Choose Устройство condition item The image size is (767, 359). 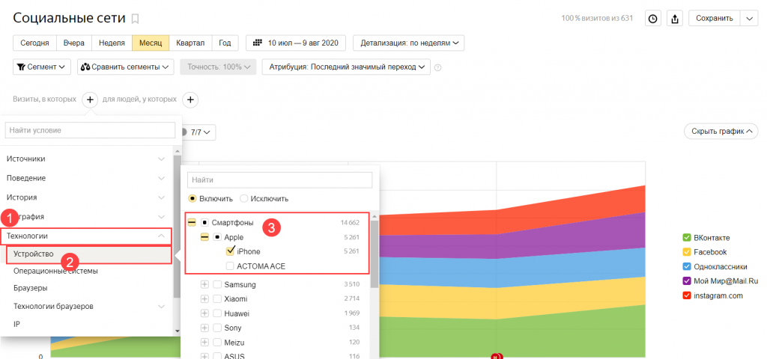pos(89,254)
